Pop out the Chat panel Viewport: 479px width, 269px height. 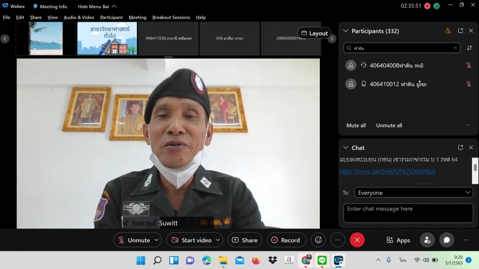(460, 147)
